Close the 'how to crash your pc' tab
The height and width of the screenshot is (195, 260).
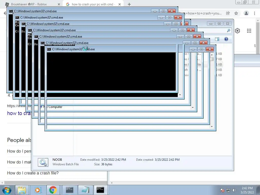(x=120, y=4)
